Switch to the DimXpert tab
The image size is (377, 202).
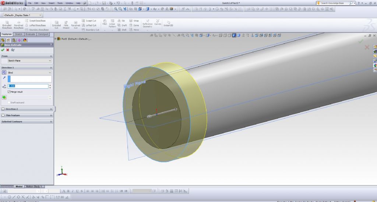(x=43, y=34)
